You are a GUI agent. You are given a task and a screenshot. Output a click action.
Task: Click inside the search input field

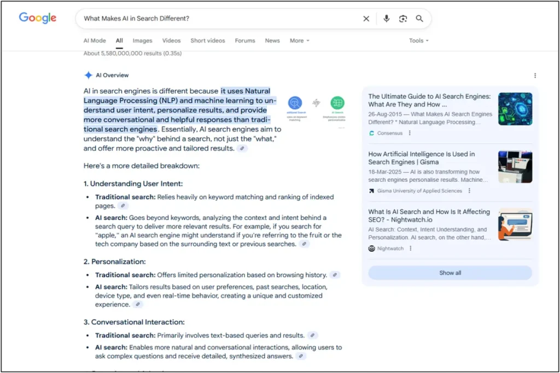click(x=219, y=18)
